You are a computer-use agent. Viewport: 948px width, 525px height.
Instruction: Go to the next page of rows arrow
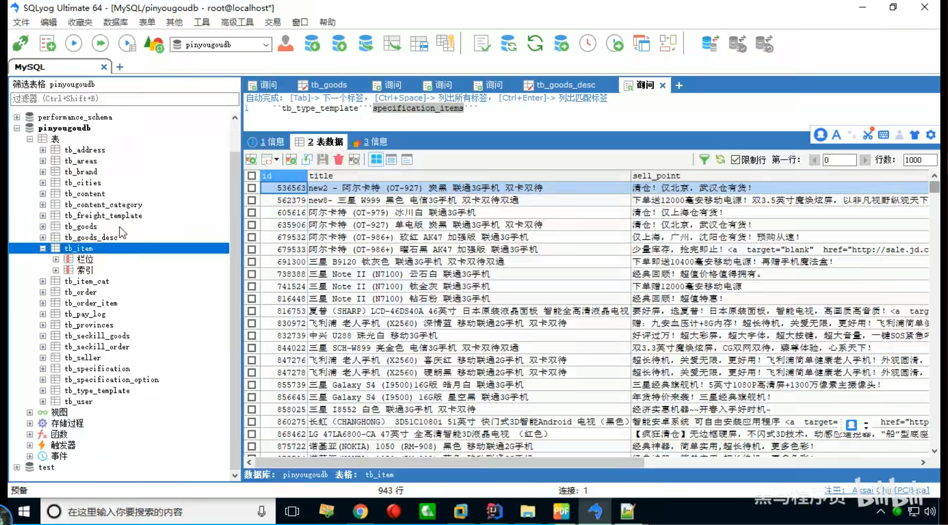pos(865,160)
